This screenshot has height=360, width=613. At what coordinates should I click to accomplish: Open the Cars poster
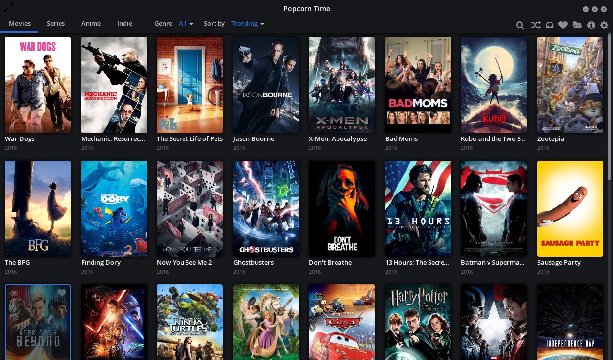[x=342, y=322]
